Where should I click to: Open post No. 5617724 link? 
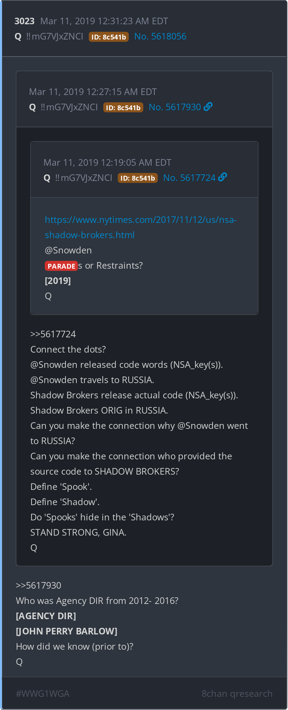[189, 178]
